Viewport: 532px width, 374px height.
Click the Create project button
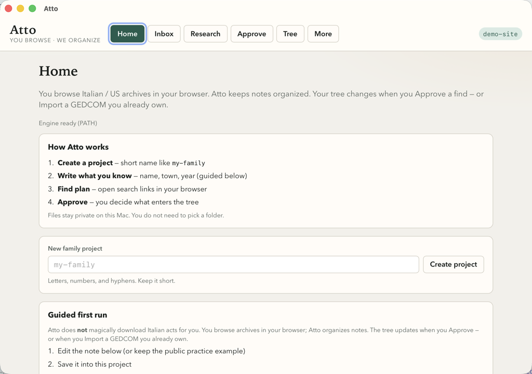point(453,264)
